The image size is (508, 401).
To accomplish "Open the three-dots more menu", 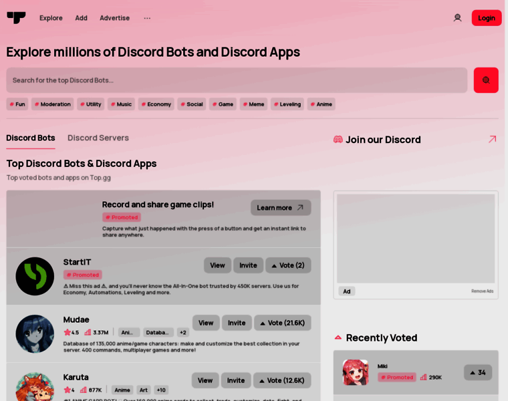I will pyautogui.click(x=147, y=18).
